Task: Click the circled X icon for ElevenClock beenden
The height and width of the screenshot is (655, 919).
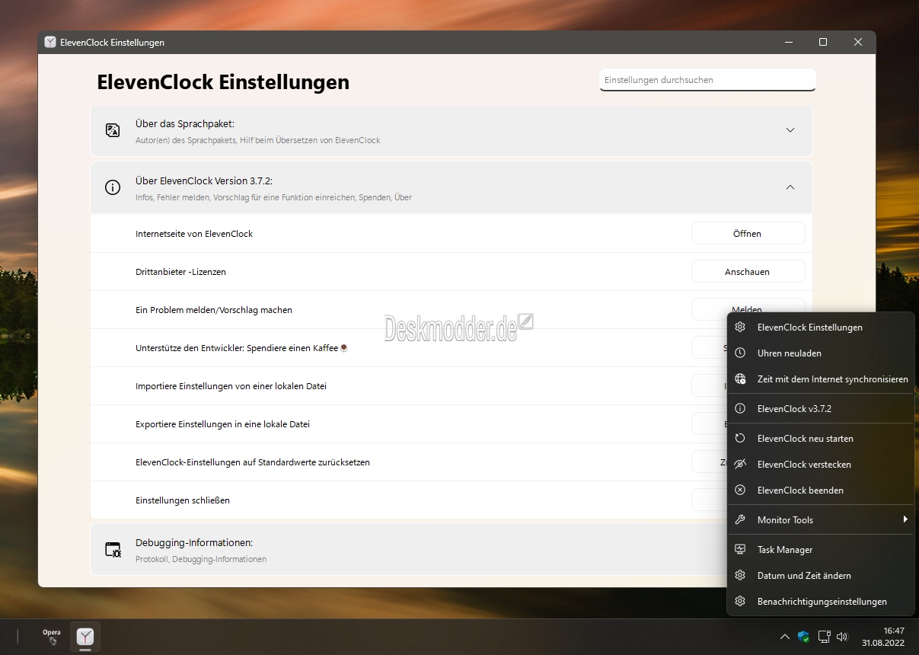Action: [740, 490]
